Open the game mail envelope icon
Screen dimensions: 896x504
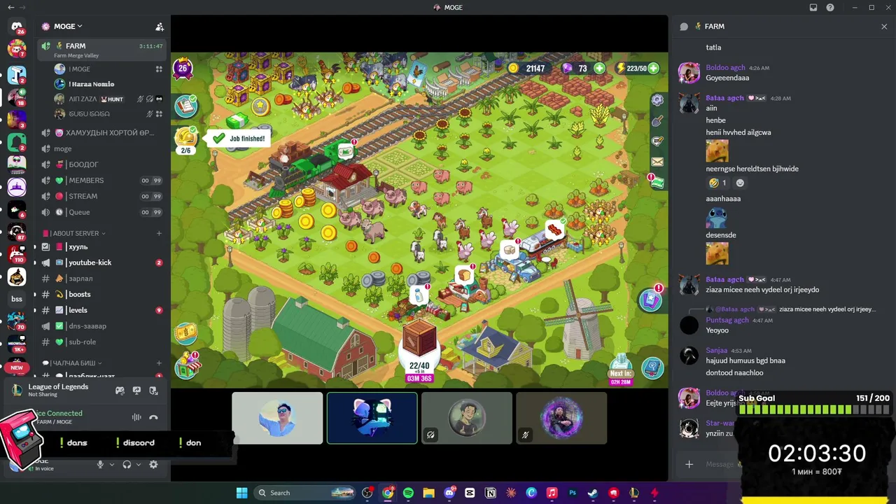pos(657,162)
